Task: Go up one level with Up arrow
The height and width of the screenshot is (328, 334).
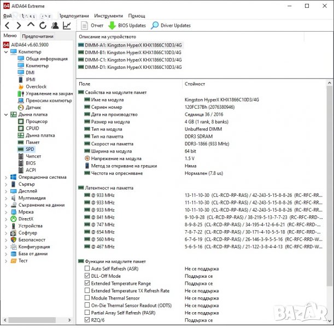Action: click(31, 25)
